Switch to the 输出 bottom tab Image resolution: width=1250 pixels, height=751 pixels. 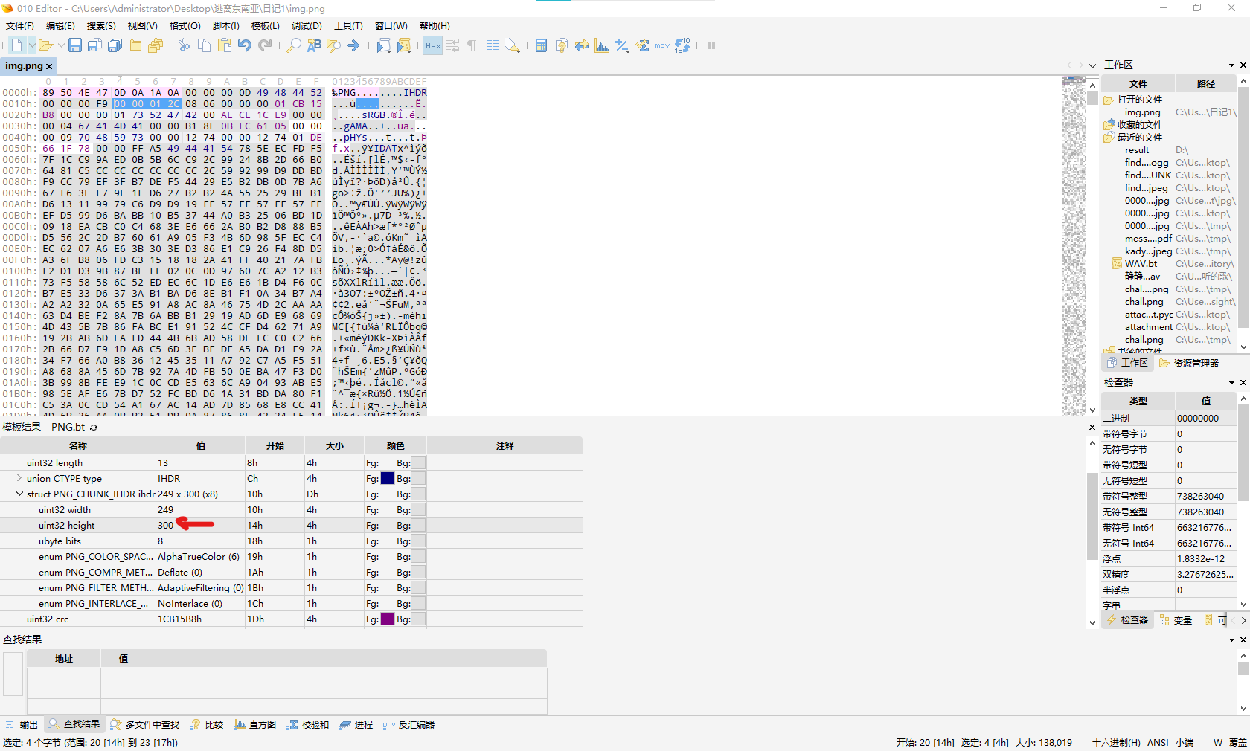tap(22, 725)
